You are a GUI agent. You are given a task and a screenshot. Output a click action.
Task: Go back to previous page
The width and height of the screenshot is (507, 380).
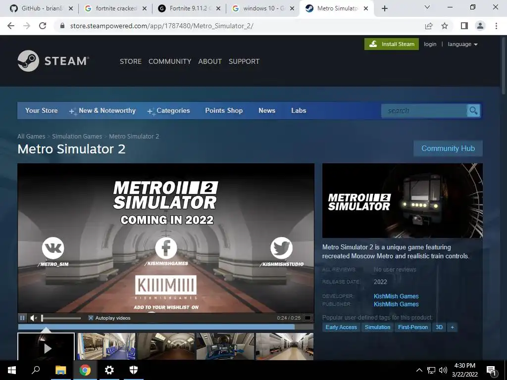(x=11, y=26)
